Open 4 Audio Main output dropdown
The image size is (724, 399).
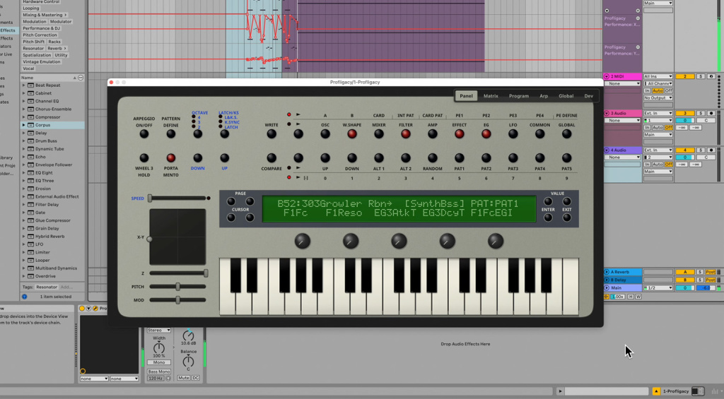point(658,172)
